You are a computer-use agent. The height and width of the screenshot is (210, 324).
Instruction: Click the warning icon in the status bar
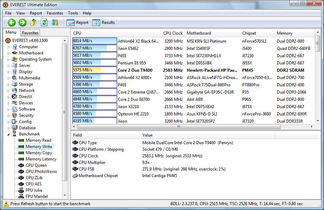point(6,204)
